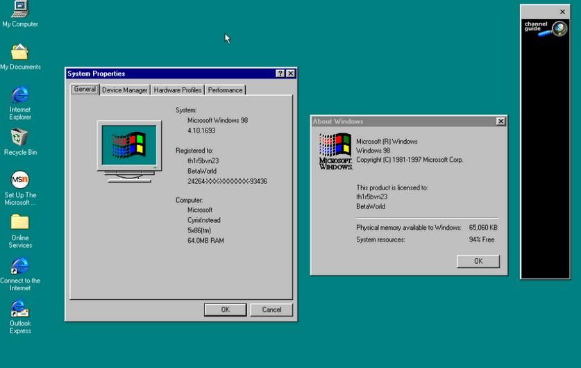Click 'Microsoft' under Computer in System Properties
Image resolution: width=581 pixels, height=368 pixels.
(x=200, y=210)
